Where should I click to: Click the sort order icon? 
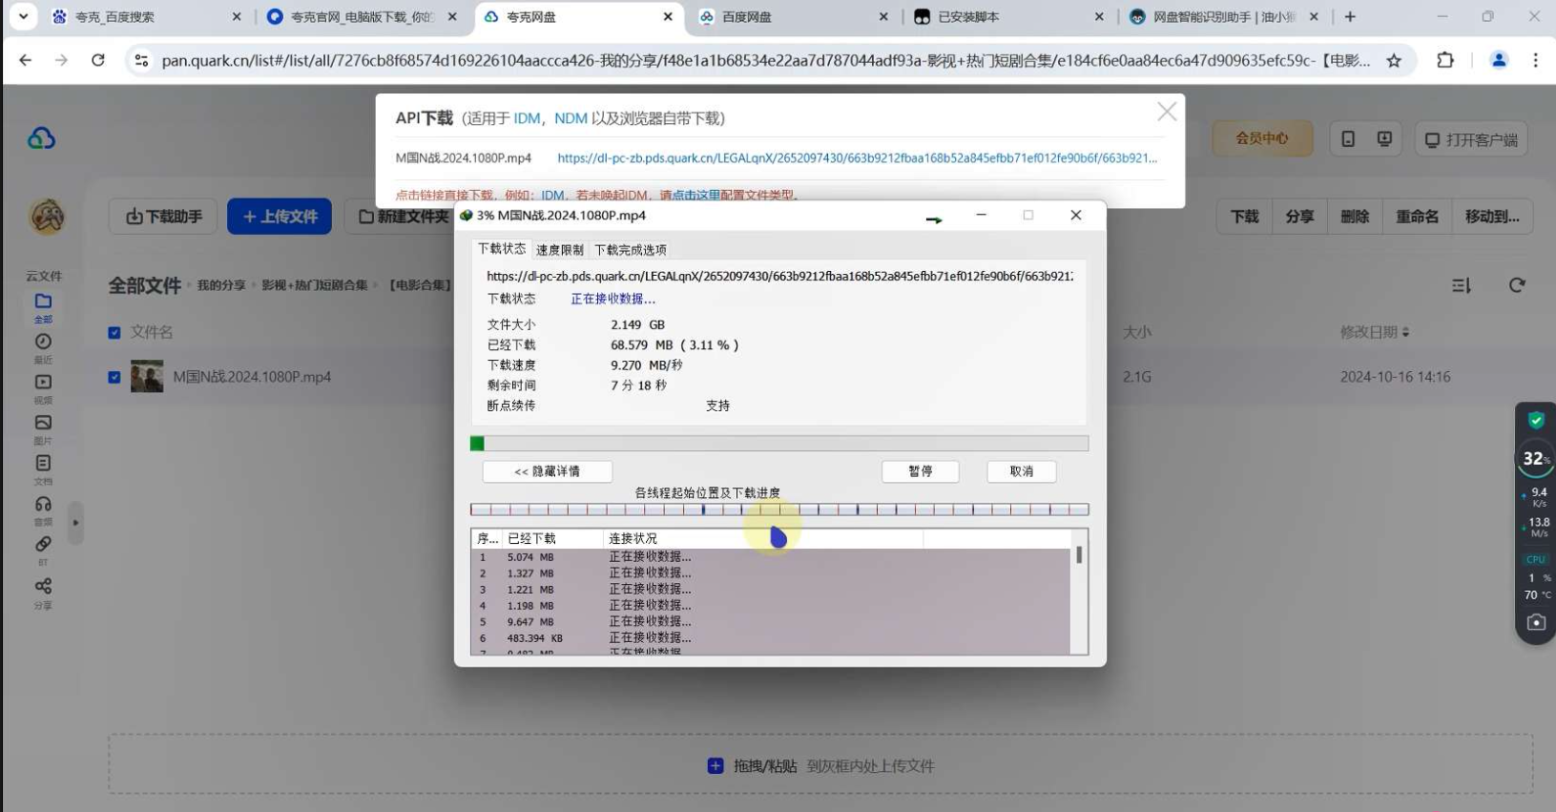click(1461, 285)
